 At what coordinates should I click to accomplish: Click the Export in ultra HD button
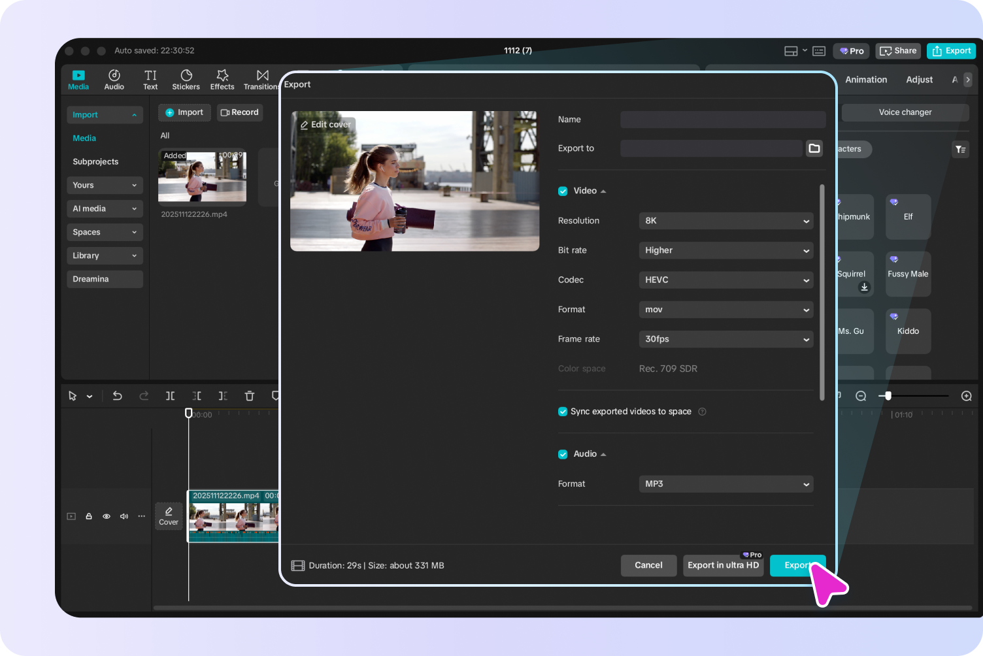[x=723, y=565]
